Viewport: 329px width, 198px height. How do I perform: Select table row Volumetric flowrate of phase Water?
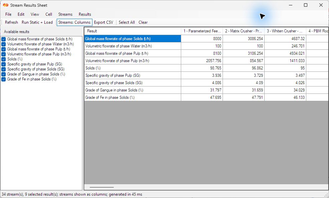[132, 46]
